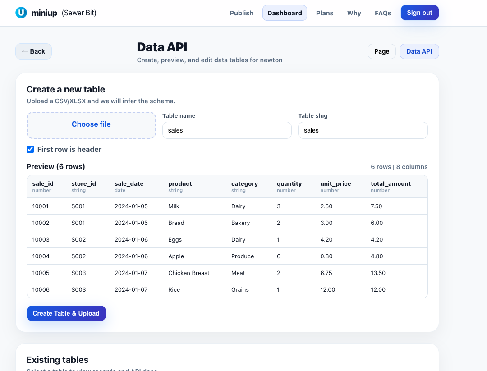The width and height of the screenshot is (487, 371).
Task: Click the miniup logo icon
Action: point(22,13)
